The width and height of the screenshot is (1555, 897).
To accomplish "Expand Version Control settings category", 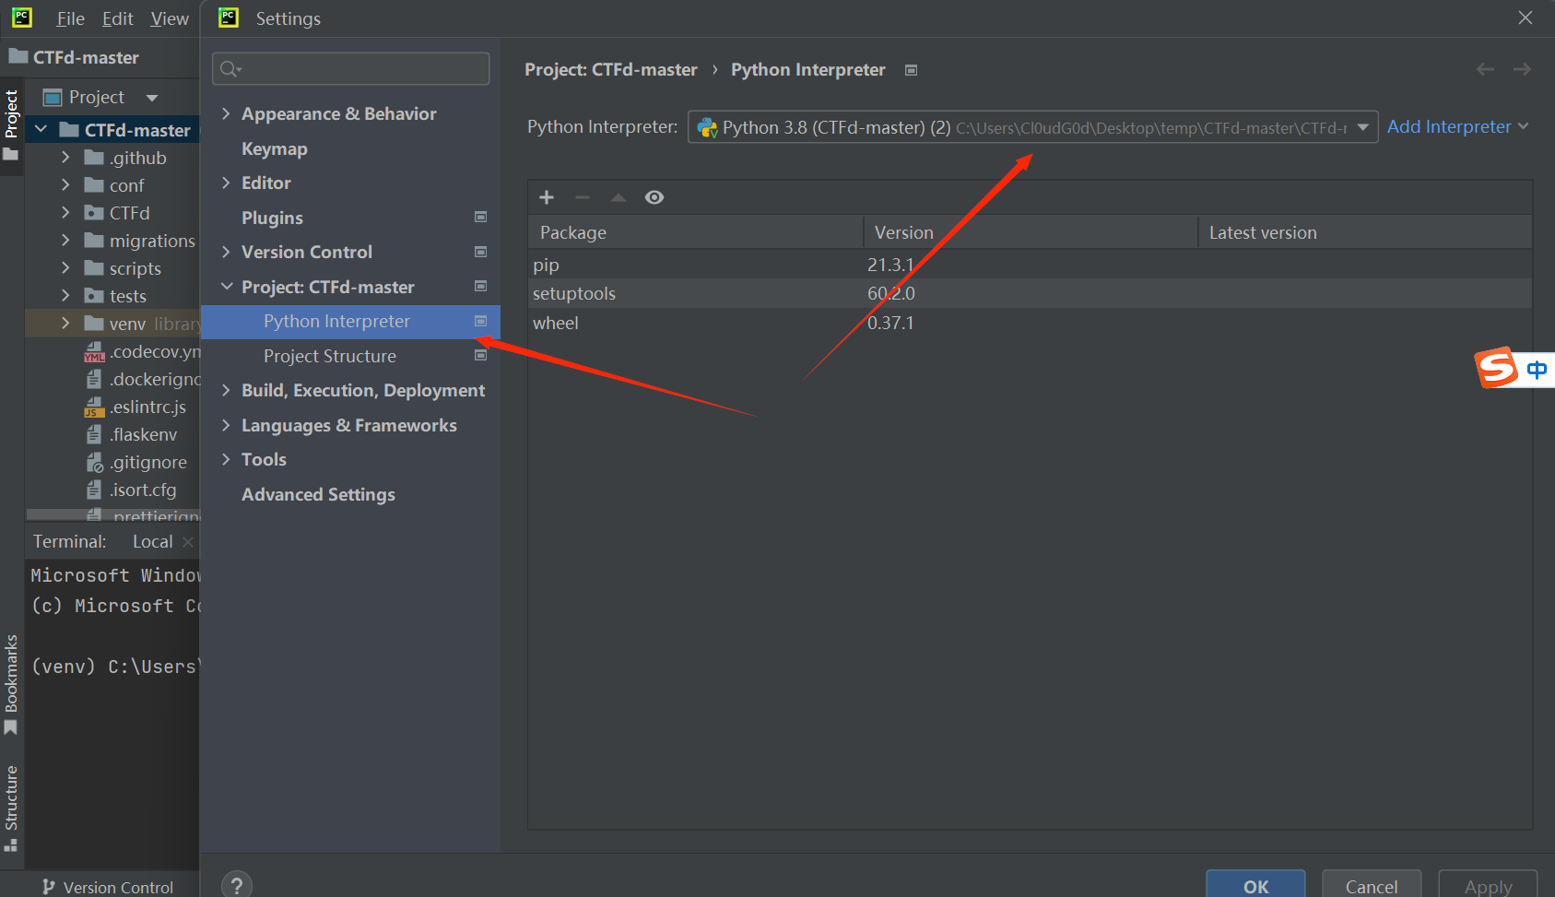I will (226, 252).
